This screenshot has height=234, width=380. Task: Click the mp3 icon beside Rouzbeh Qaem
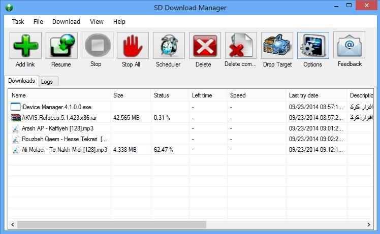pos(16,139)
